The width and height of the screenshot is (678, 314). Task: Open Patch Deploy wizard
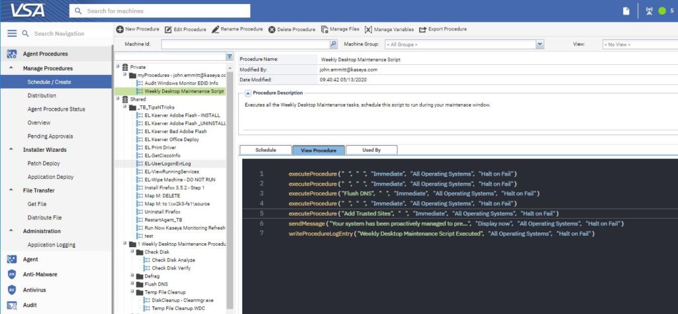pyautogui.click(x=44, y=164)
